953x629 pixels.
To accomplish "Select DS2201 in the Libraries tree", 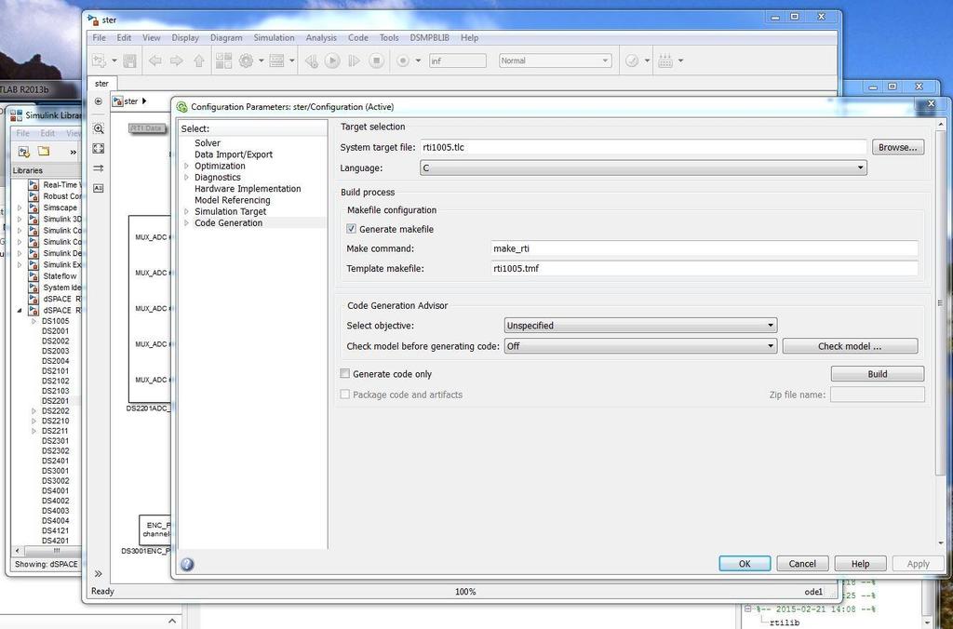I will [x=55, y=401].
